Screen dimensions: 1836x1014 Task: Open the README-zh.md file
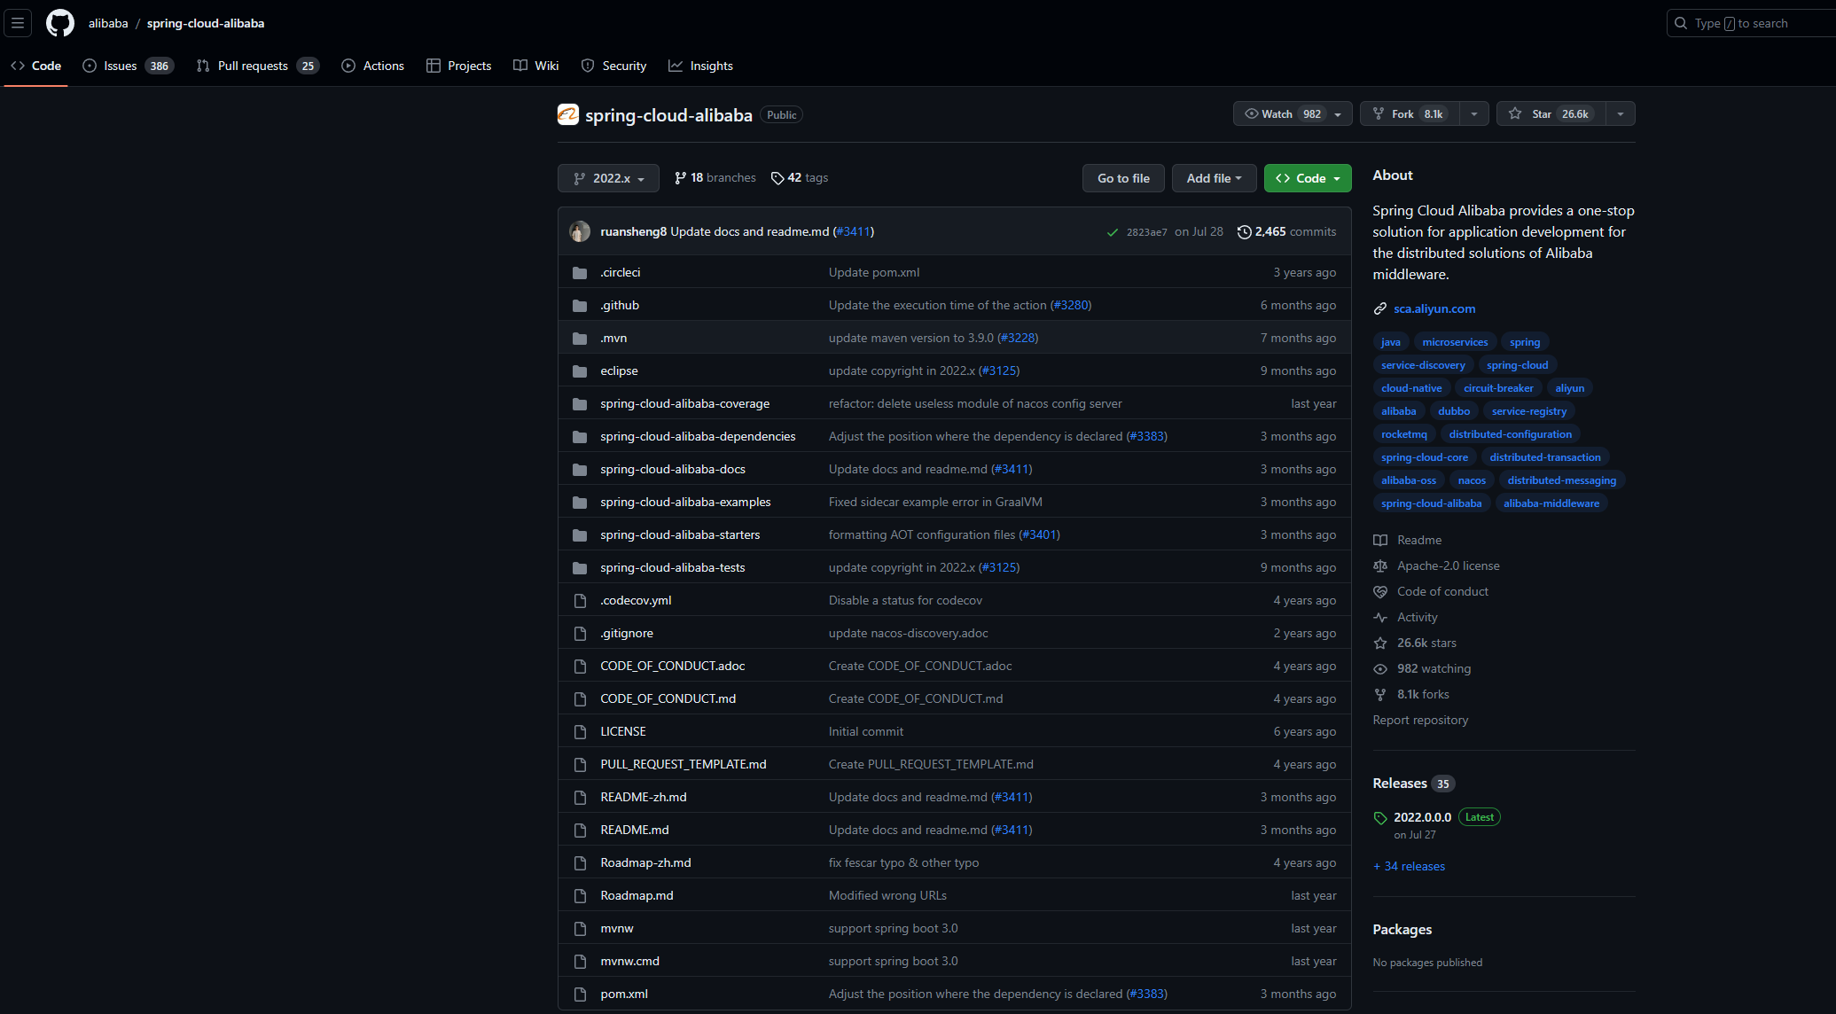coord(644,797)
